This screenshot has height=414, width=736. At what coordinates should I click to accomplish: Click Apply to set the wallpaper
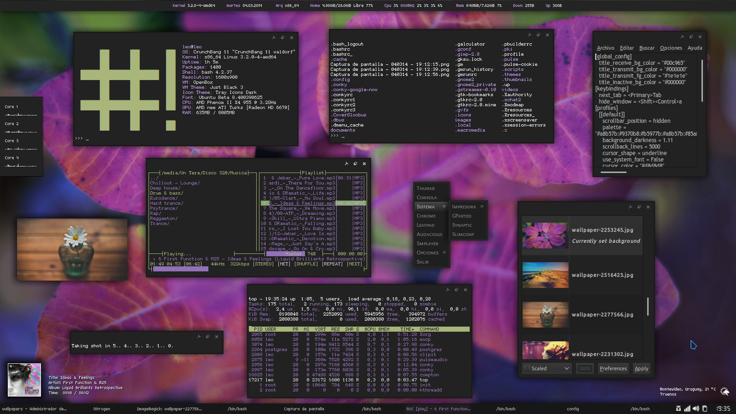point(641,368)
